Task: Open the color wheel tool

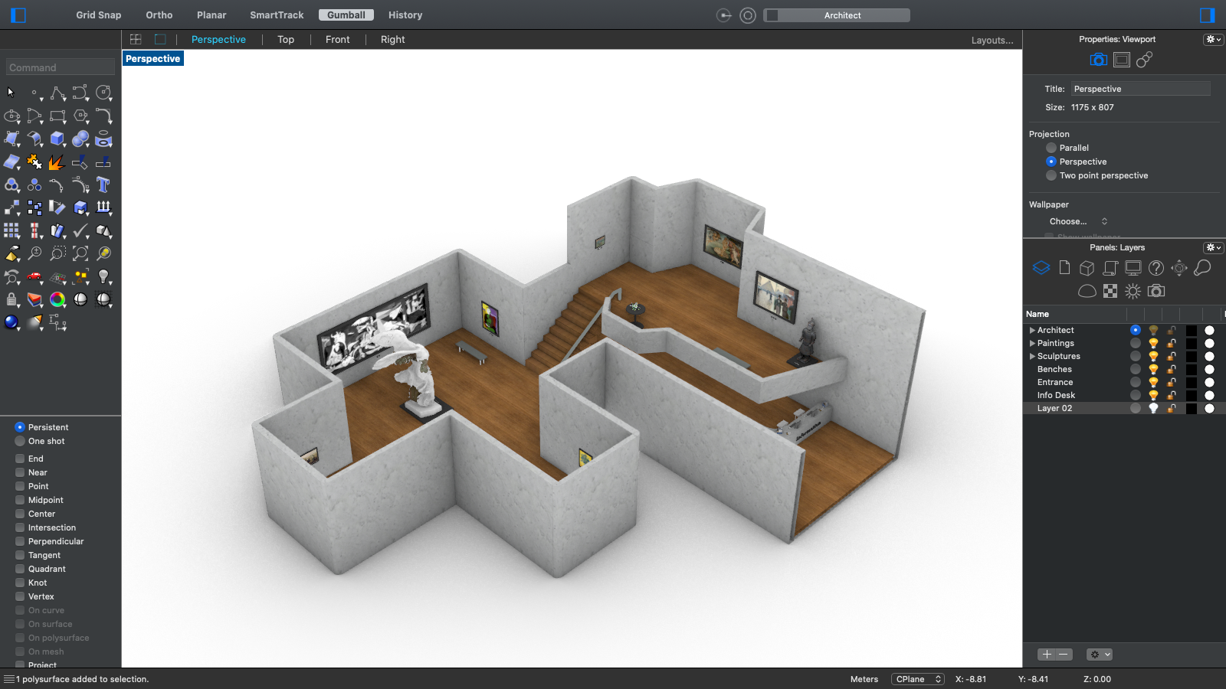Action: [57, 299]
